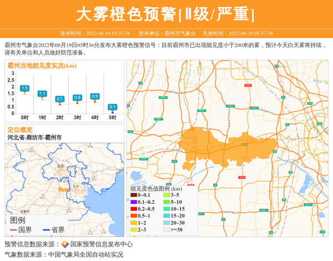Click the red 国界 line legend marker
Screen dimensions: 333x261
[x=13, y=230]
